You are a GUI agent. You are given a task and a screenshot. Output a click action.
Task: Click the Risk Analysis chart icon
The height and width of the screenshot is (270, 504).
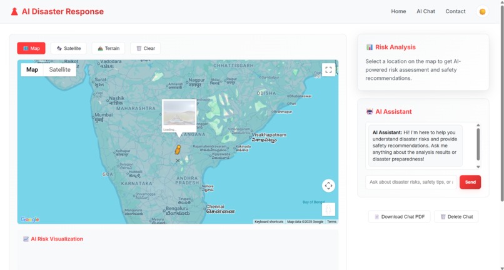coord(370,47)
